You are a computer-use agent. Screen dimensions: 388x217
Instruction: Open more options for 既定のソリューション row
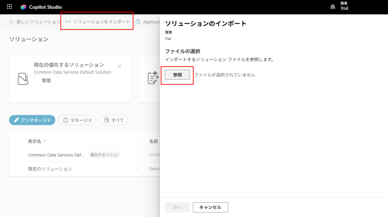138,169
